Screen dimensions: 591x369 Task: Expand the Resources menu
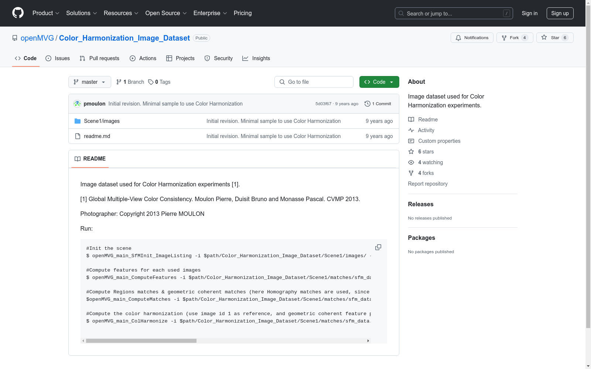click(x=121, y=13)
